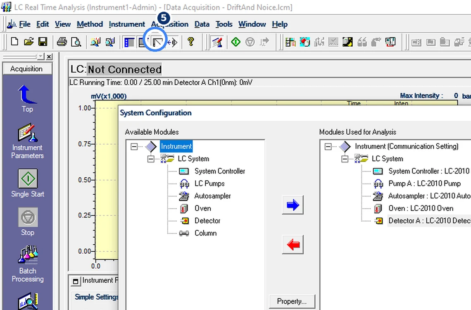The image size is (471, 310).
Task: Open the Data menu
Action: 202,24
